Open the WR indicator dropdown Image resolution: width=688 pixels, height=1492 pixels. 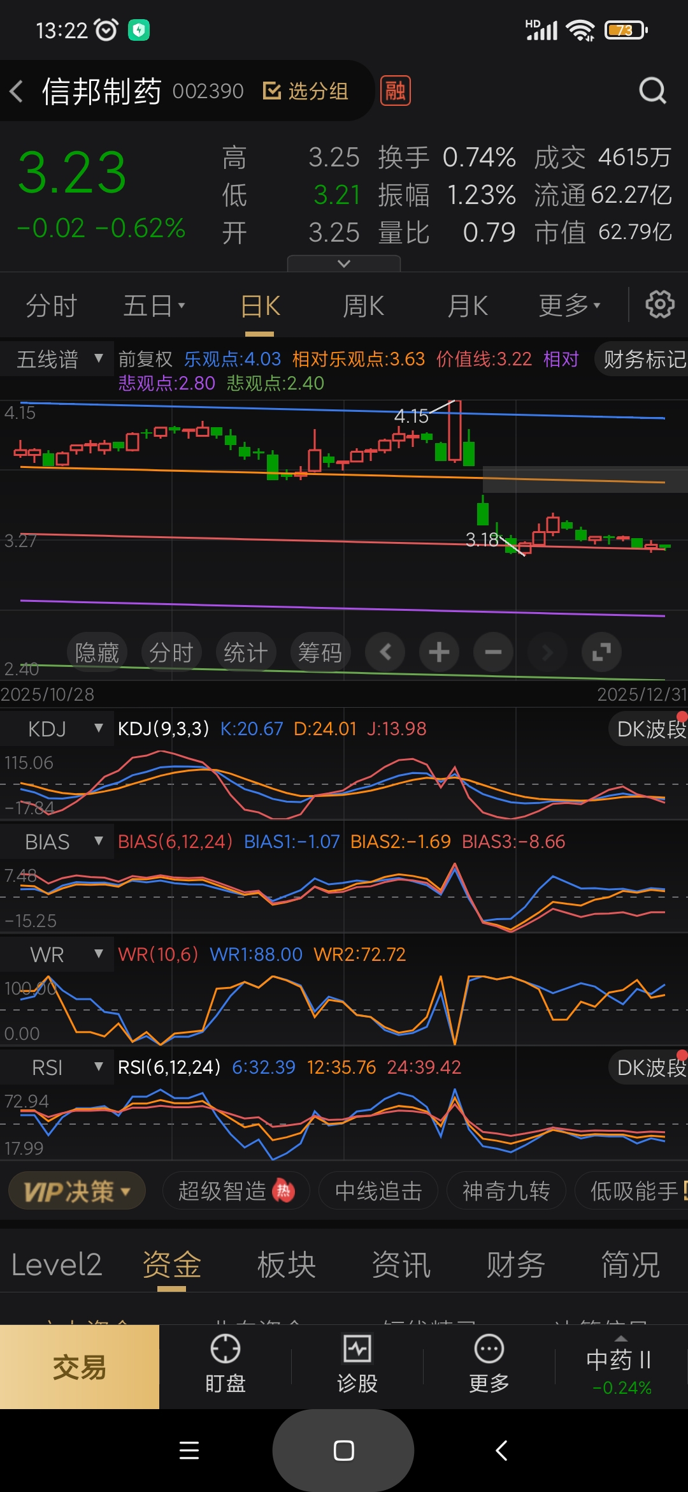pyautogui.click(x=57, y=954)
